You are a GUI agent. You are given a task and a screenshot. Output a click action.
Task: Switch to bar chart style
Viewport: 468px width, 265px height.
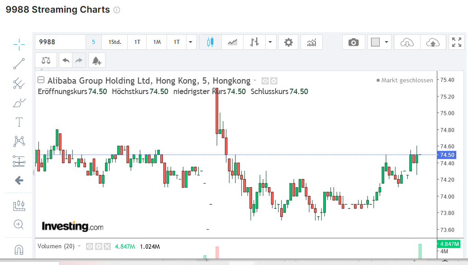(254, 42)
